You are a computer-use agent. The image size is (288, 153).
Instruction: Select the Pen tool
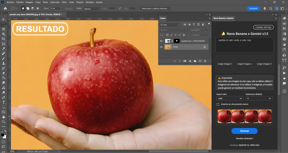pyautogui.click(x=3, y=98)
